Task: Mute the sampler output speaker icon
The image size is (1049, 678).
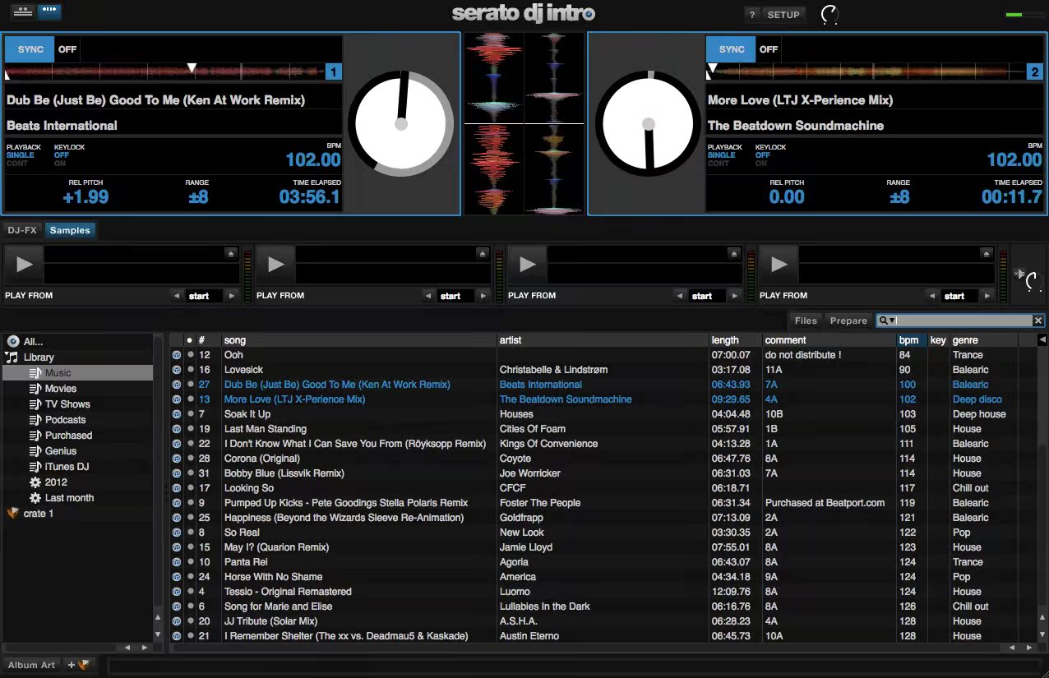Action: [1019, 274]
